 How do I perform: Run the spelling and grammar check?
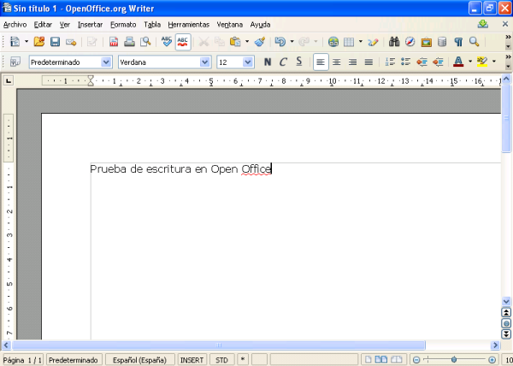[167, 41]
